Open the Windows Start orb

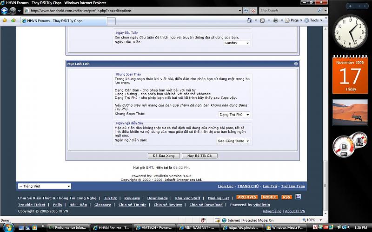[x=8, y=227]
